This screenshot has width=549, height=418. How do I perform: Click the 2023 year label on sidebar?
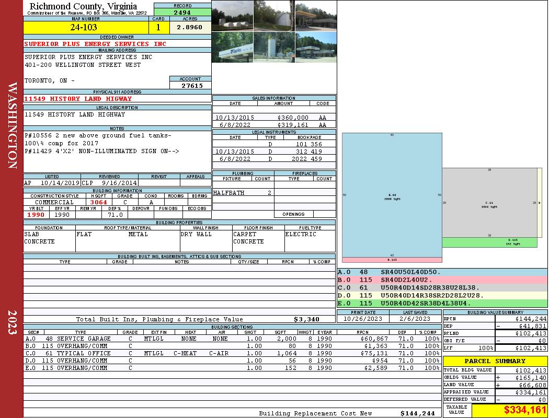point(12,322)
